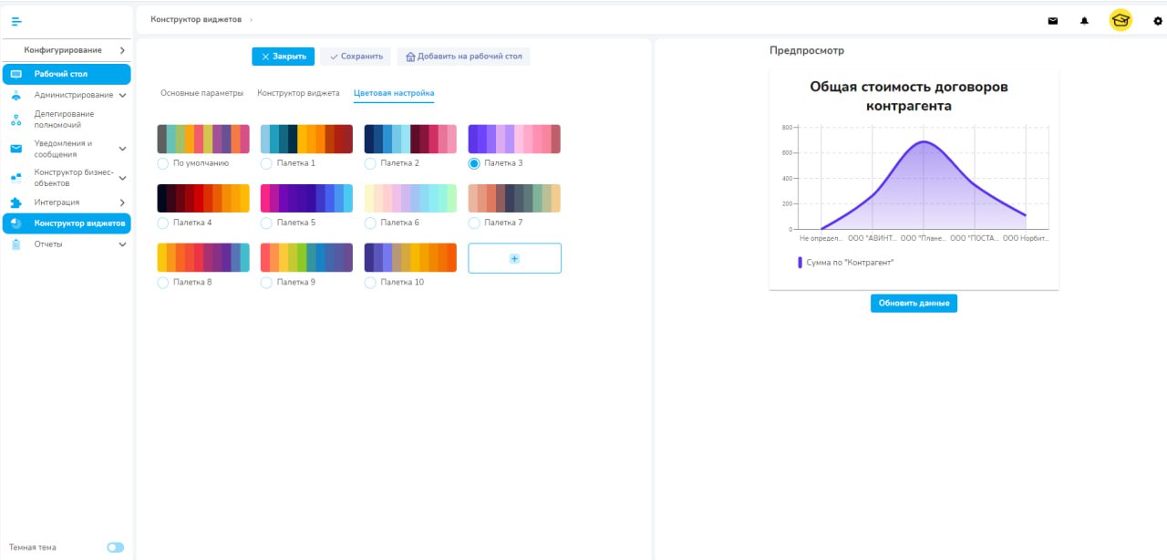Viewport: 1167px width, 560px height.
Task: Select the Палетка 7 radio button
Action: point(474,223)
